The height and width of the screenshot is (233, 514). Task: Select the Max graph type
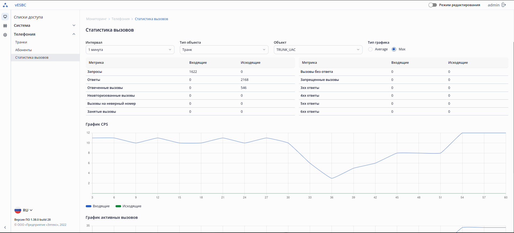pos(394,49)
